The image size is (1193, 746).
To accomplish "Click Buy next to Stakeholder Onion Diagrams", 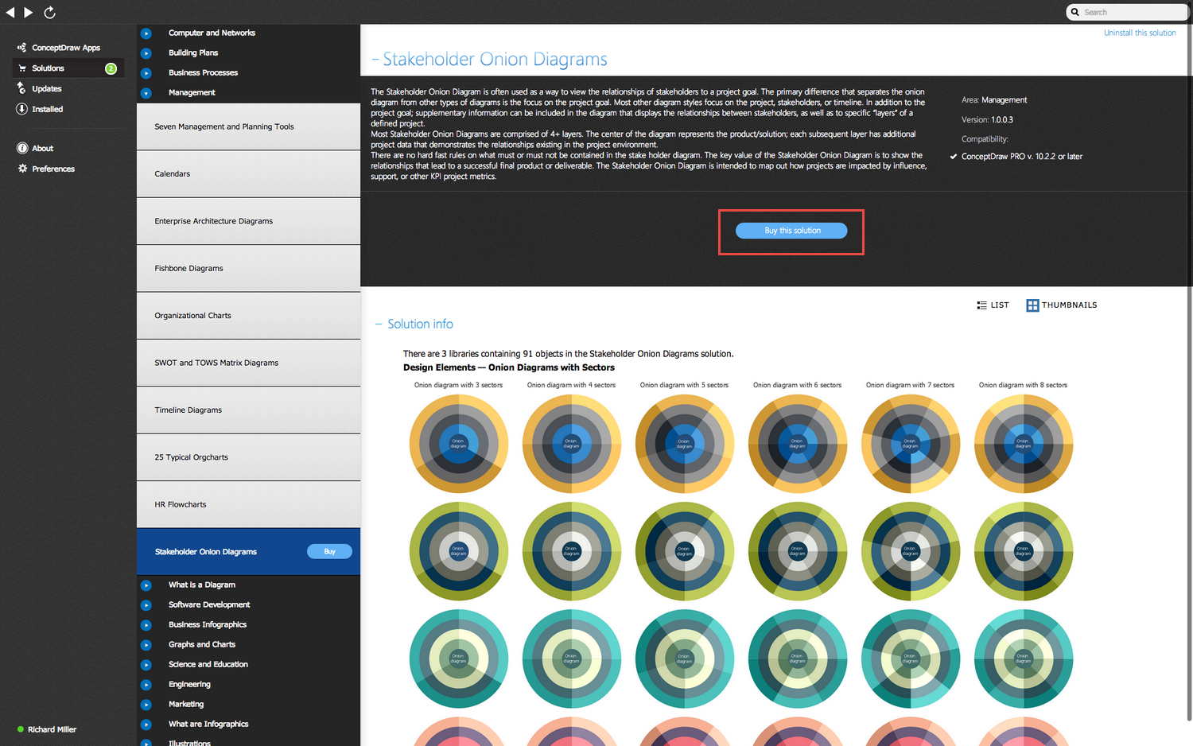I will point(329,551).
